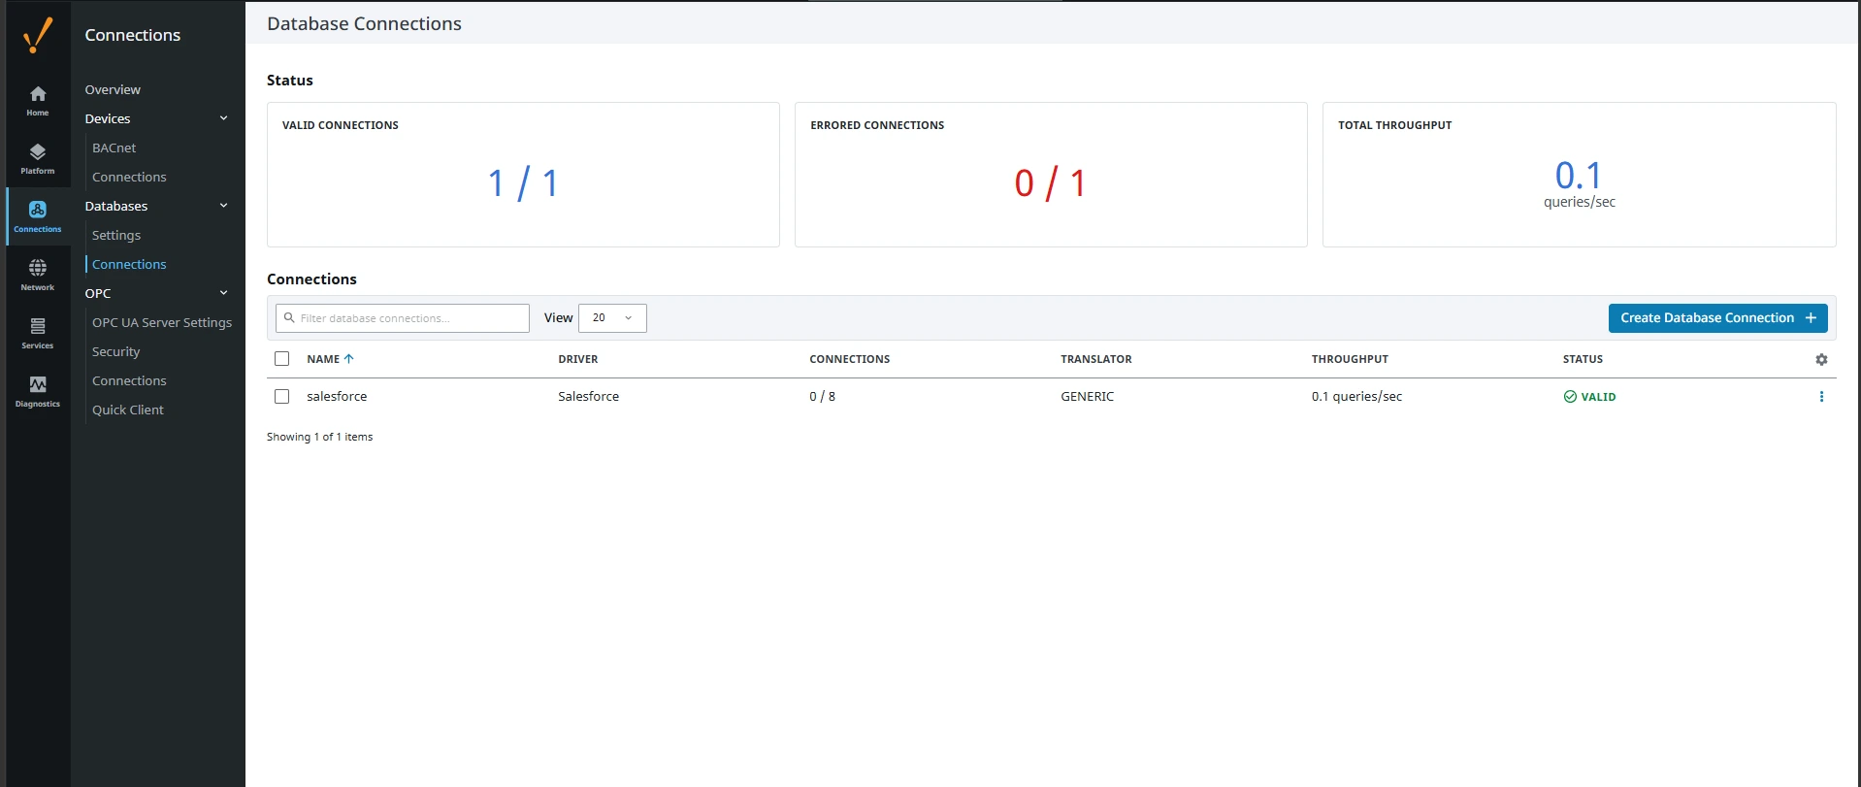Click the 0 / 8 connections cell
Viewport: 1861px width, 787px height.
(822, 396)
